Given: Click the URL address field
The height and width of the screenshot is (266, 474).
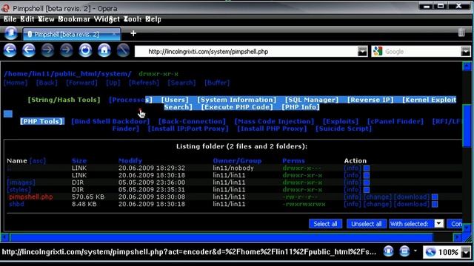Looking at the screenshot, I should 245,52.
